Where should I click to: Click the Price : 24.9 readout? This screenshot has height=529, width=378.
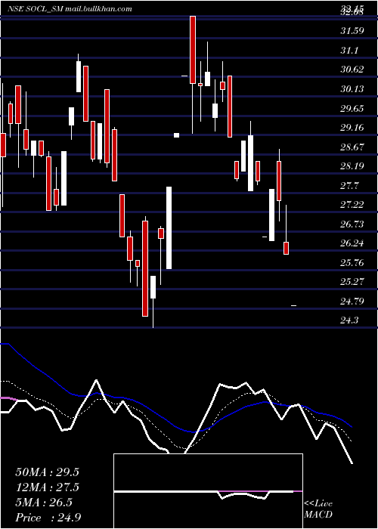point(48,518)
